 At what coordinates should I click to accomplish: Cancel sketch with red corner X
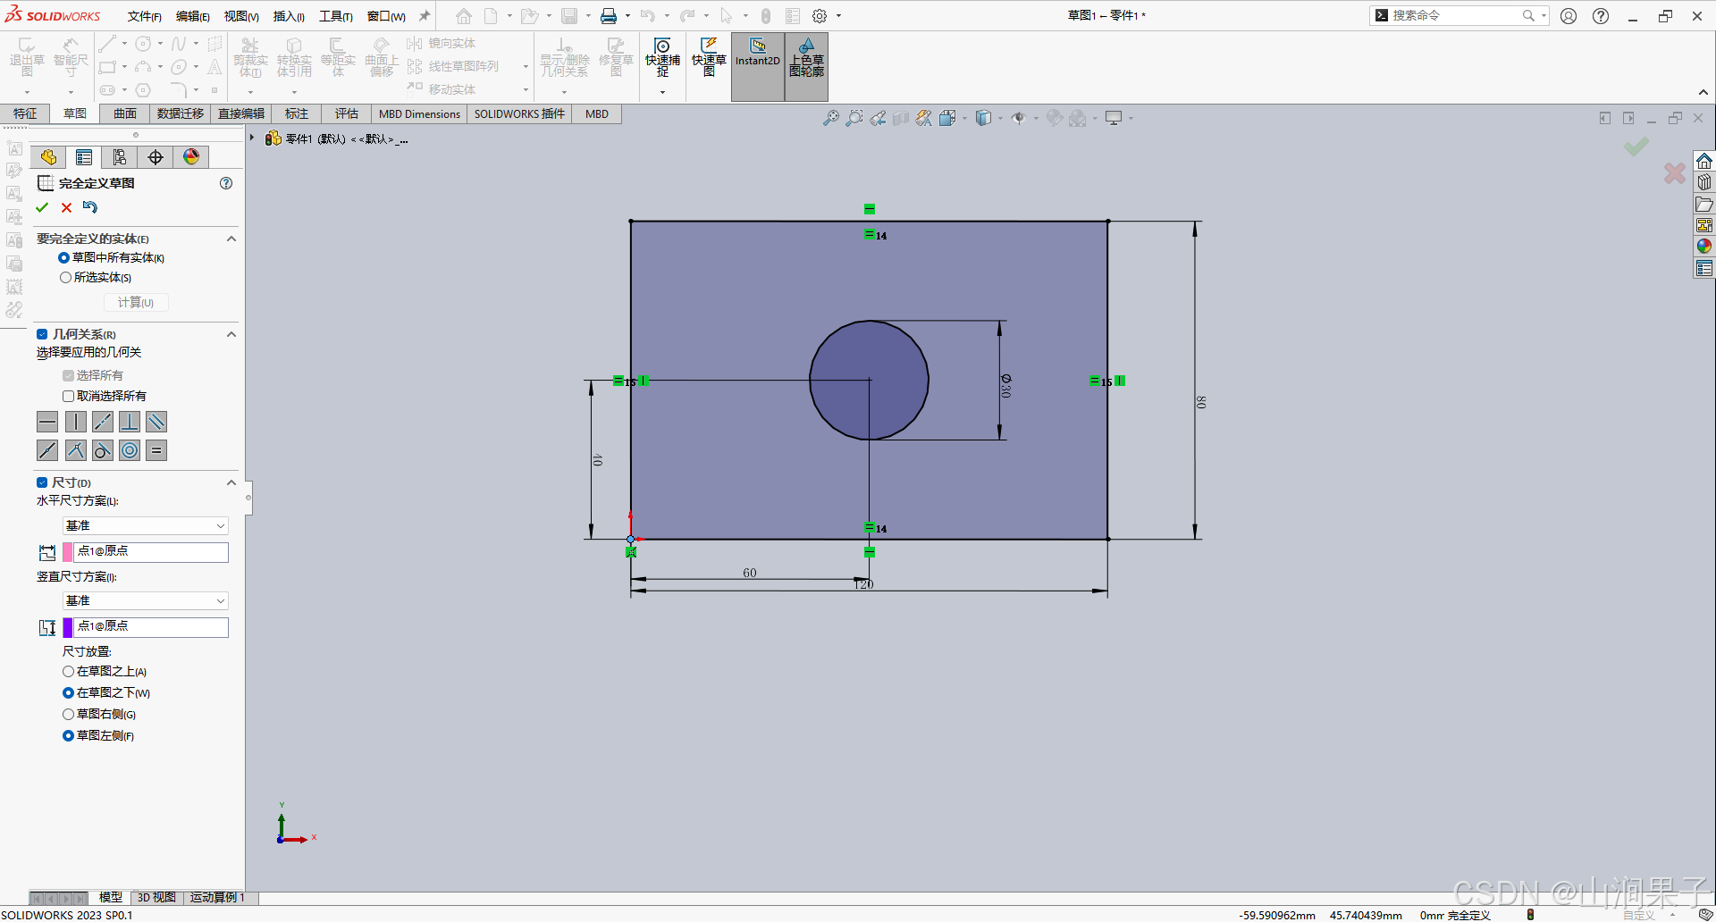[1675, 172]
